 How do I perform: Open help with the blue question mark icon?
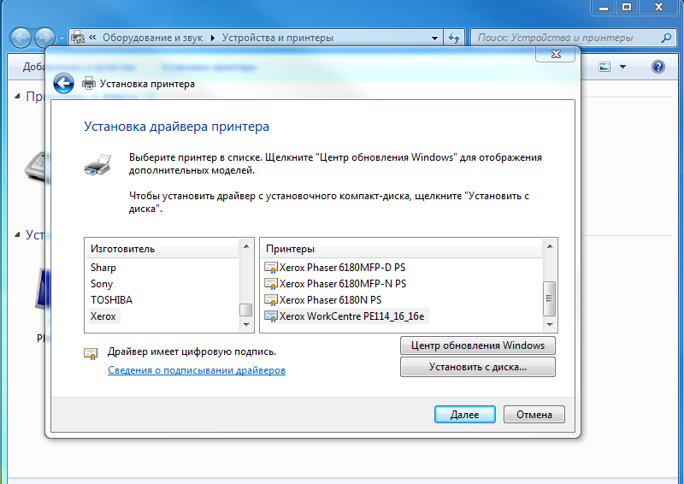pyautogui.click(x=657, y=67)
